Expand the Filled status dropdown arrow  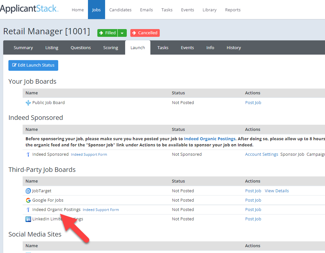(x=122, y=33)
